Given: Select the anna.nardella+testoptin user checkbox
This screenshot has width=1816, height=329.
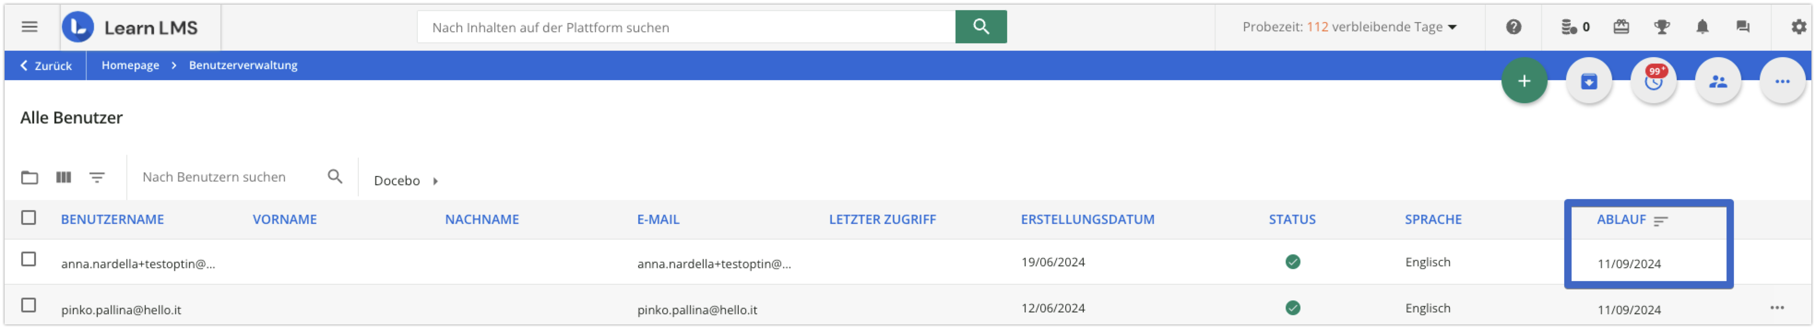Looking at the screenshot, I should tap(29, 259).
